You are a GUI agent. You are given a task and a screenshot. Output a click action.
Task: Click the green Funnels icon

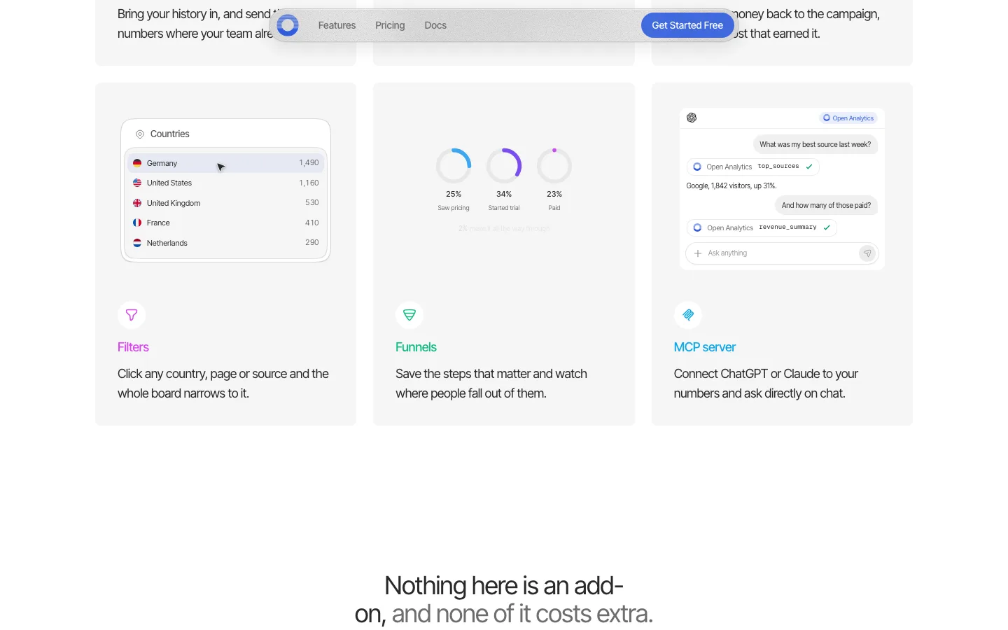pos(409,315)
